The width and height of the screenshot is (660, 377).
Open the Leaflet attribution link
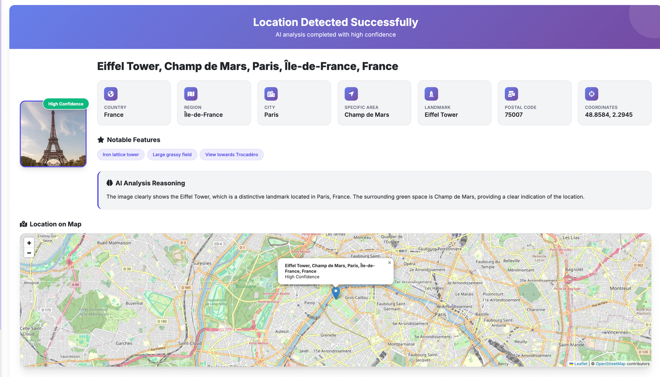[x=580, y=364]
